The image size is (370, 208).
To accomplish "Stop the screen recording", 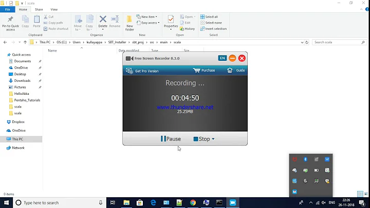I will point(201,138).
